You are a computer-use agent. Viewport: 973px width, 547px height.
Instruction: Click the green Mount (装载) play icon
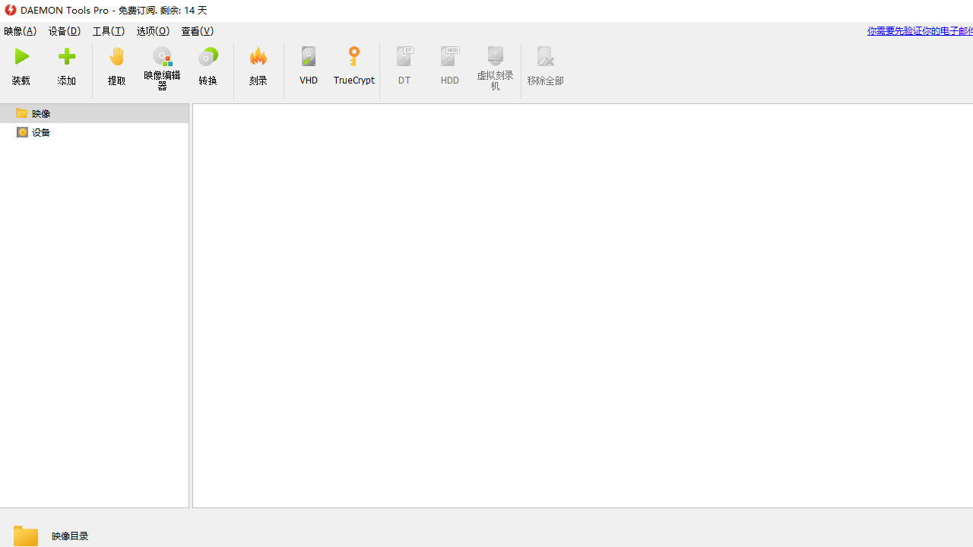(x=21, y=58)
